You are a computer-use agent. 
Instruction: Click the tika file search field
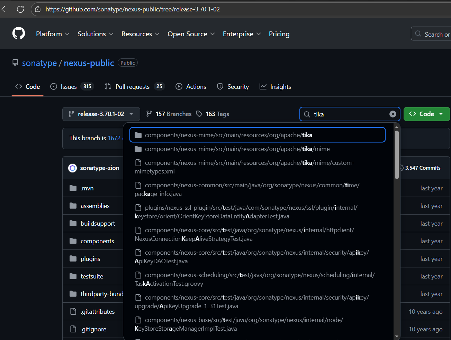pos(350,114)
